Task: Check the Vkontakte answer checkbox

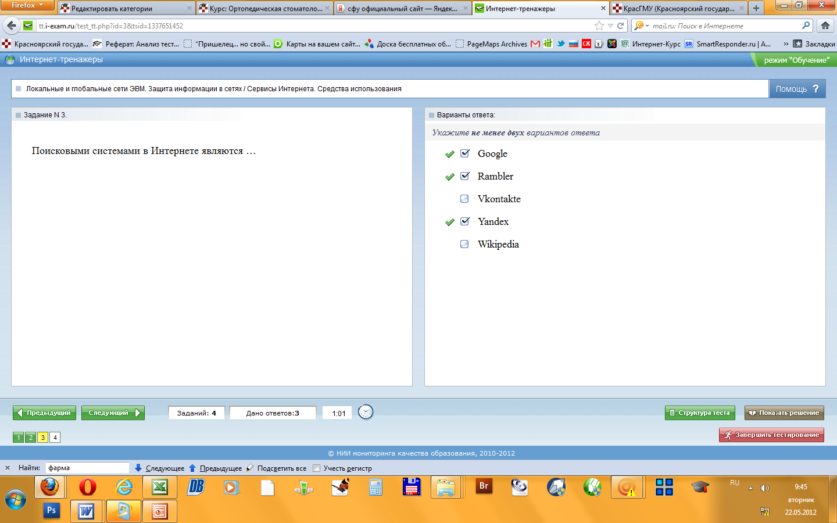Action: 464,199
